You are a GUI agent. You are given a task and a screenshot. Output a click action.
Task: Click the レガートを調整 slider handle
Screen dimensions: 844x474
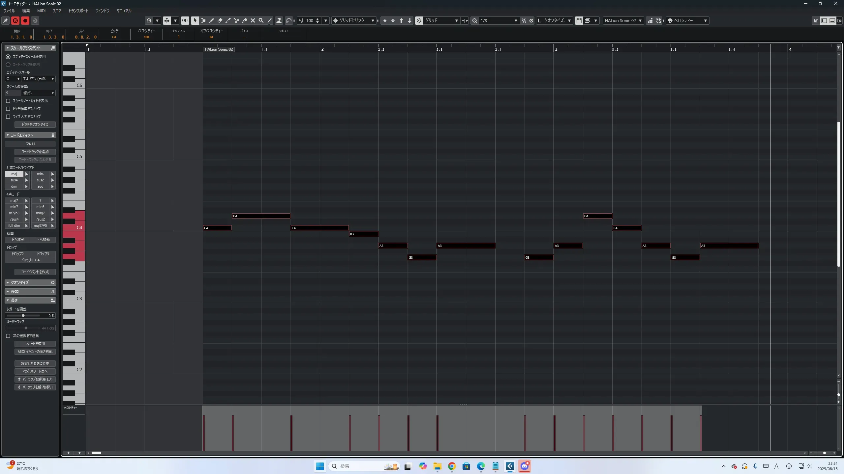[23, 315]
